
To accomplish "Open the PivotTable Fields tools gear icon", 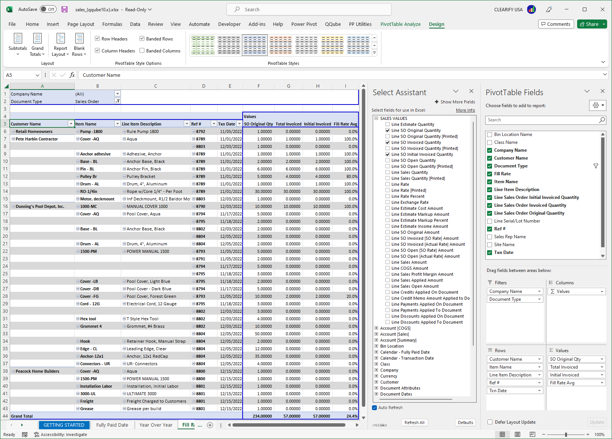I will point(597,105).
